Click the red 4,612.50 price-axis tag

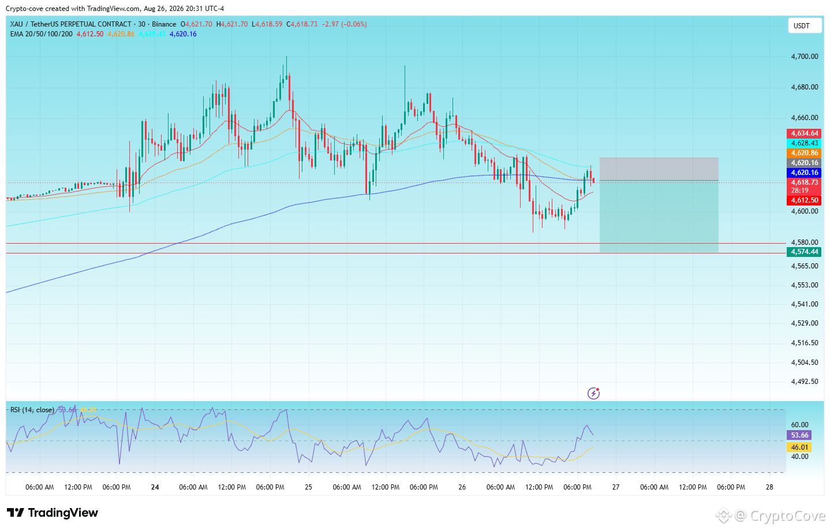point(805,200)
